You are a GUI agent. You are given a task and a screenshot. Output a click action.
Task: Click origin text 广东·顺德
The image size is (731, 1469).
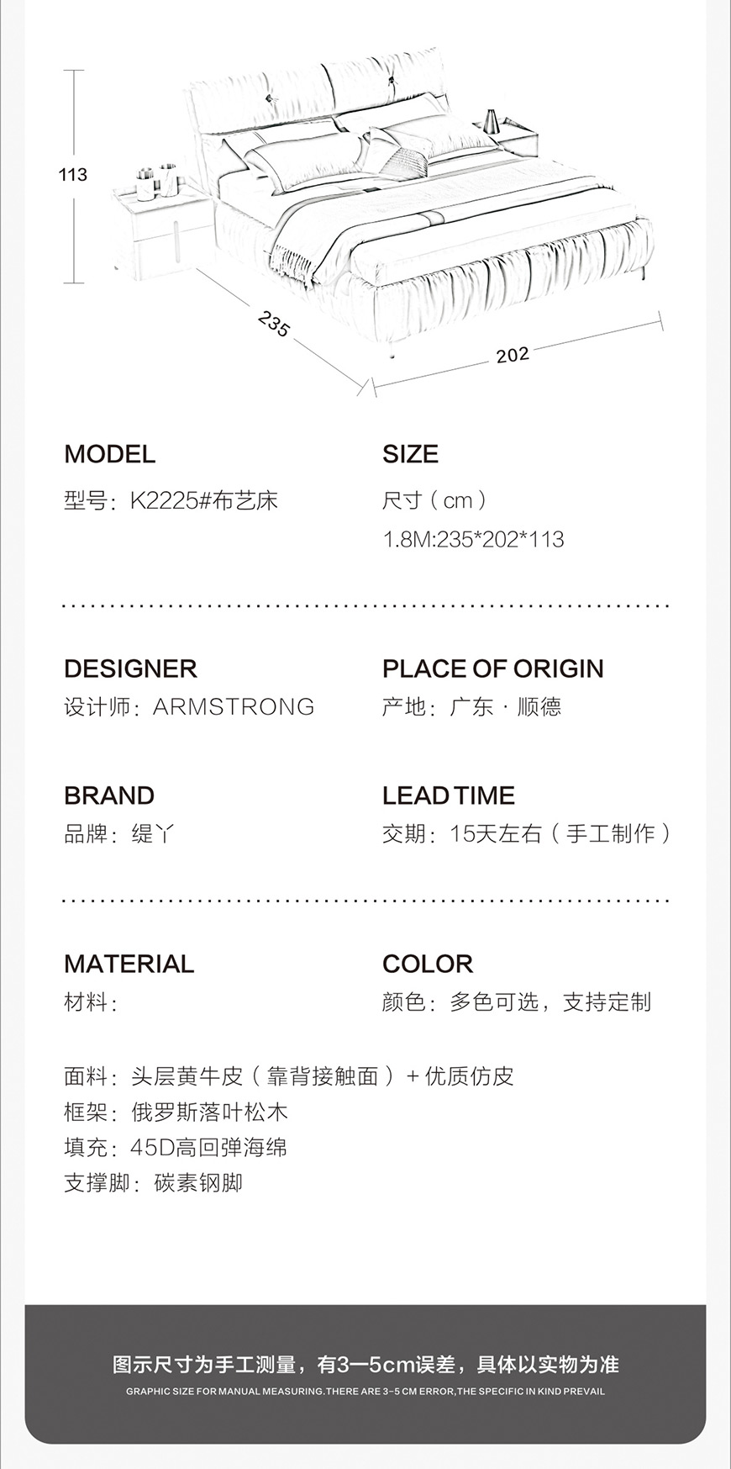tap(506, 706)
